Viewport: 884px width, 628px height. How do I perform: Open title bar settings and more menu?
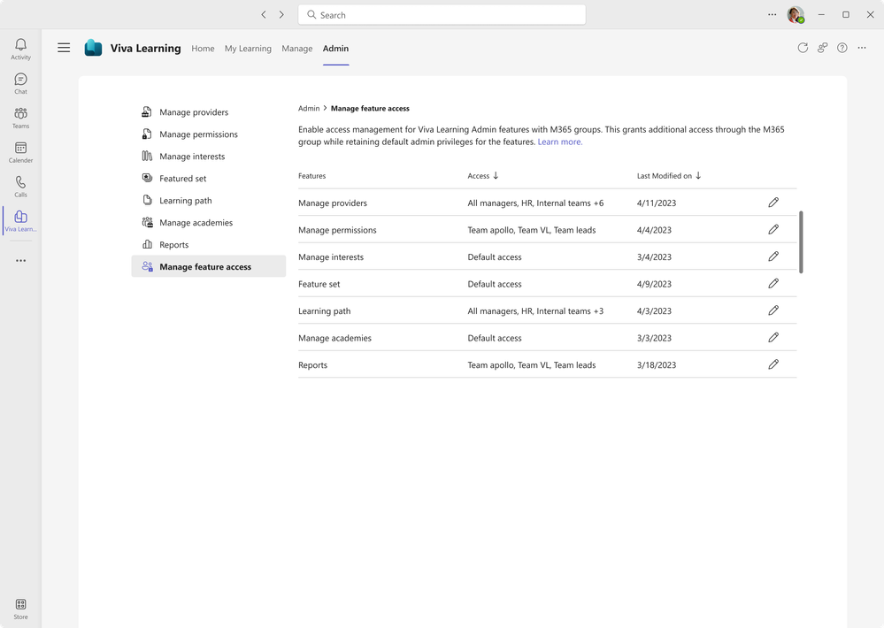(772, 15)
